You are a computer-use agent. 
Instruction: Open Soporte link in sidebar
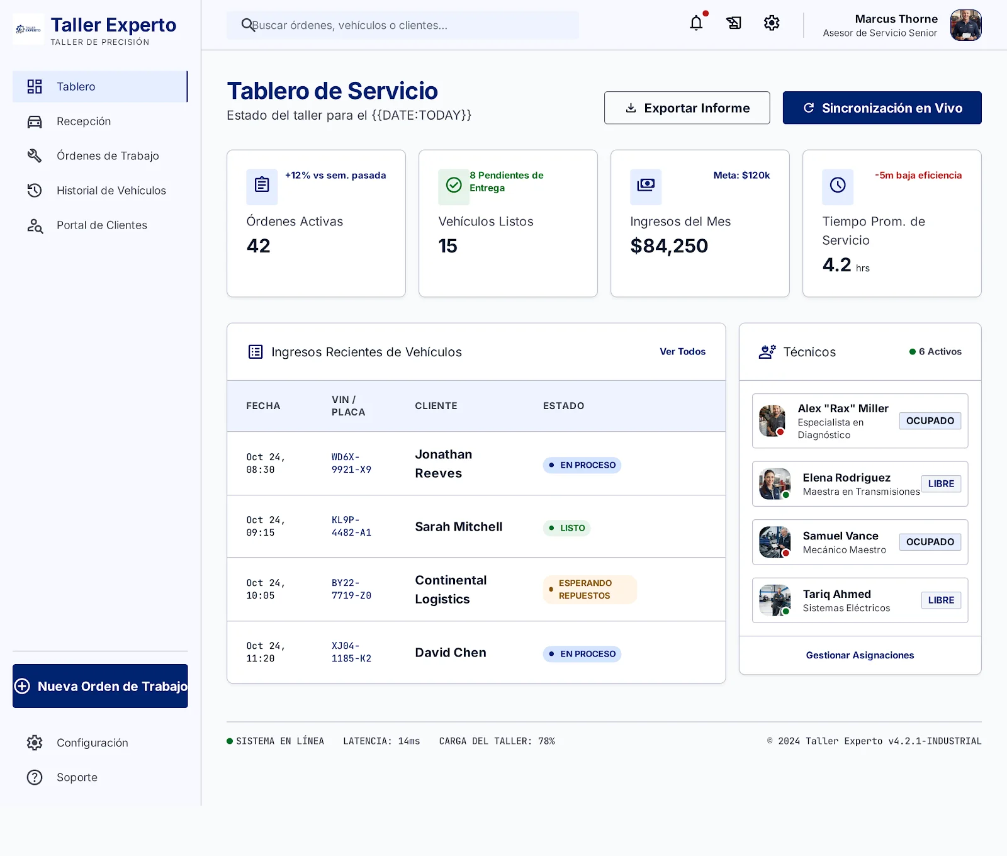tap(100, 777)
